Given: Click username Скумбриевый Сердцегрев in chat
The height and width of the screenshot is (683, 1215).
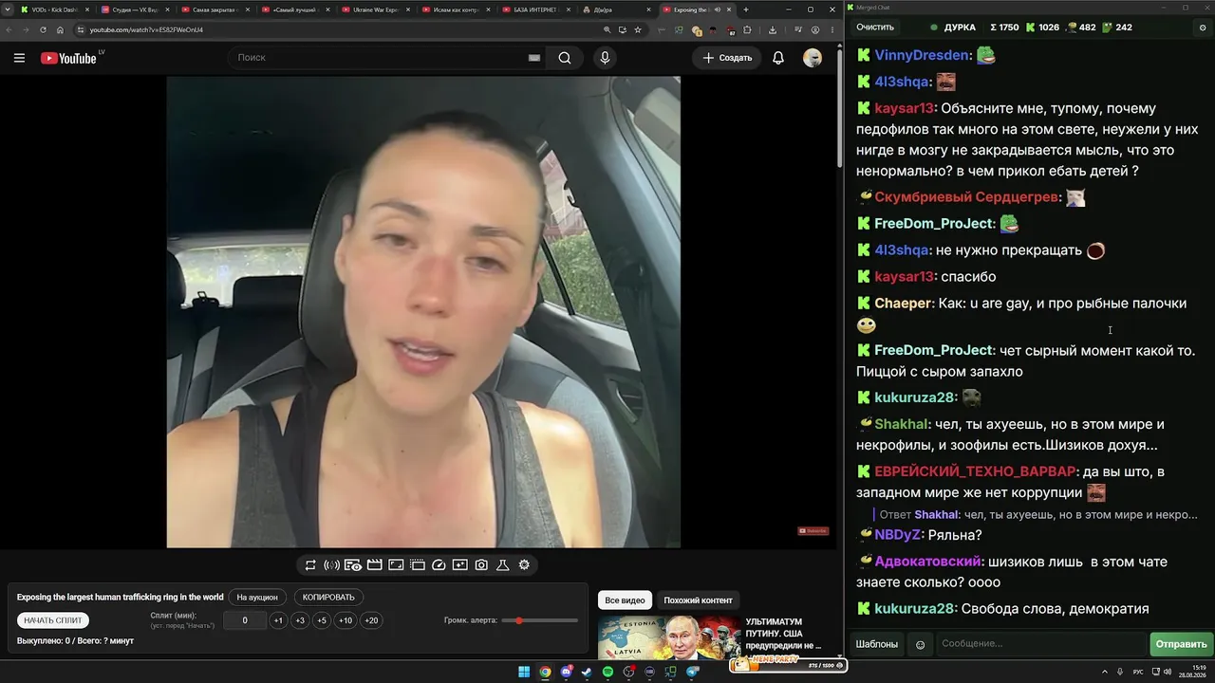Looking at the screenshot, I should click(x=966, y=197).
